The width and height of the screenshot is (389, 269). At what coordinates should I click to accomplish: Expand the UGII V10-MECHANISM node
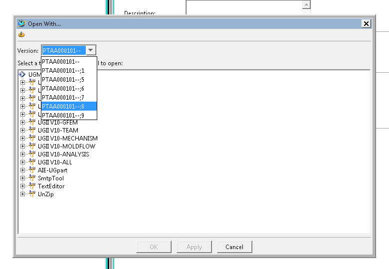click(22, 138)
